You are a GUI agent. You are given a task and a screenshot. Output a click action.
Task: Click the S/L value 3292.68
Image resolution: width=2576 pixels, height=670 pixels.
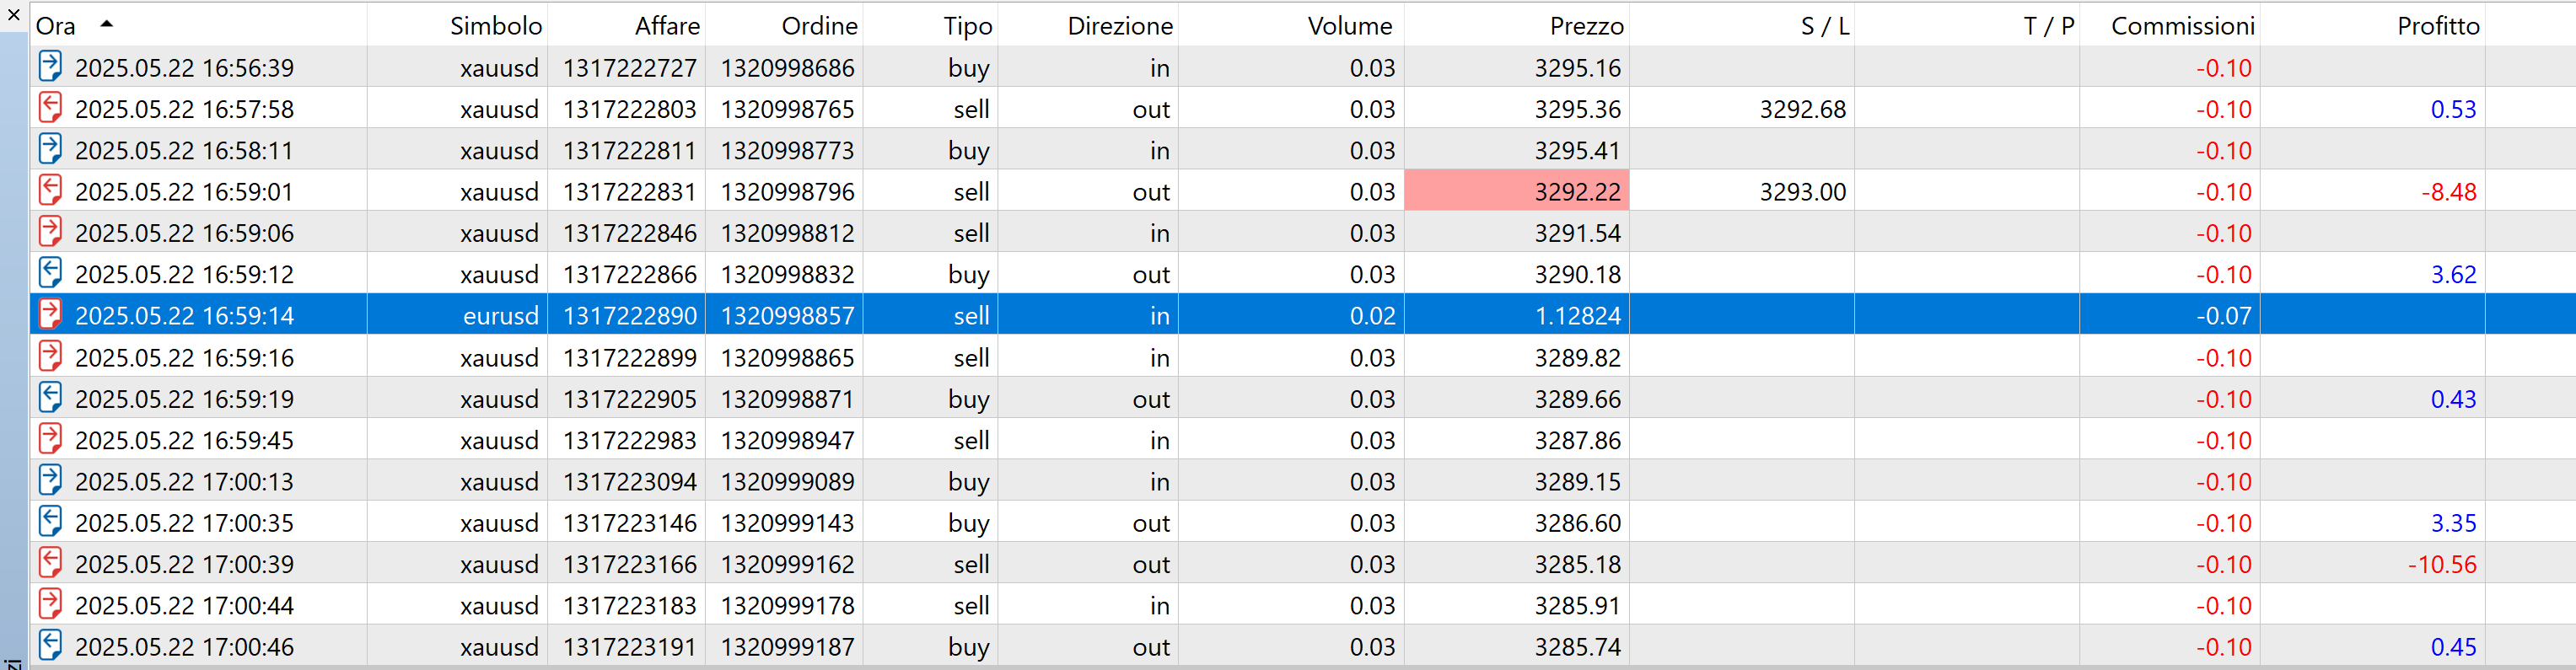pyautogui.click(x=1802, y=108)
